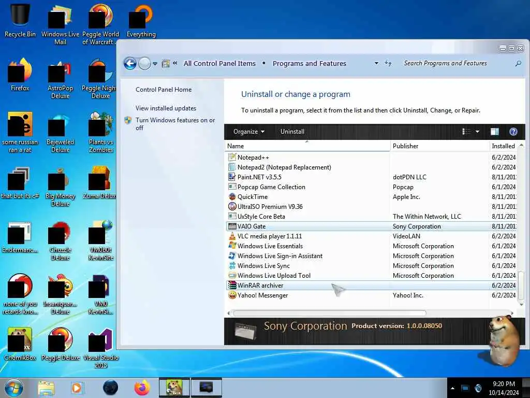
Task: Select UxStyle Core Beta row
Action: [371, 216]
